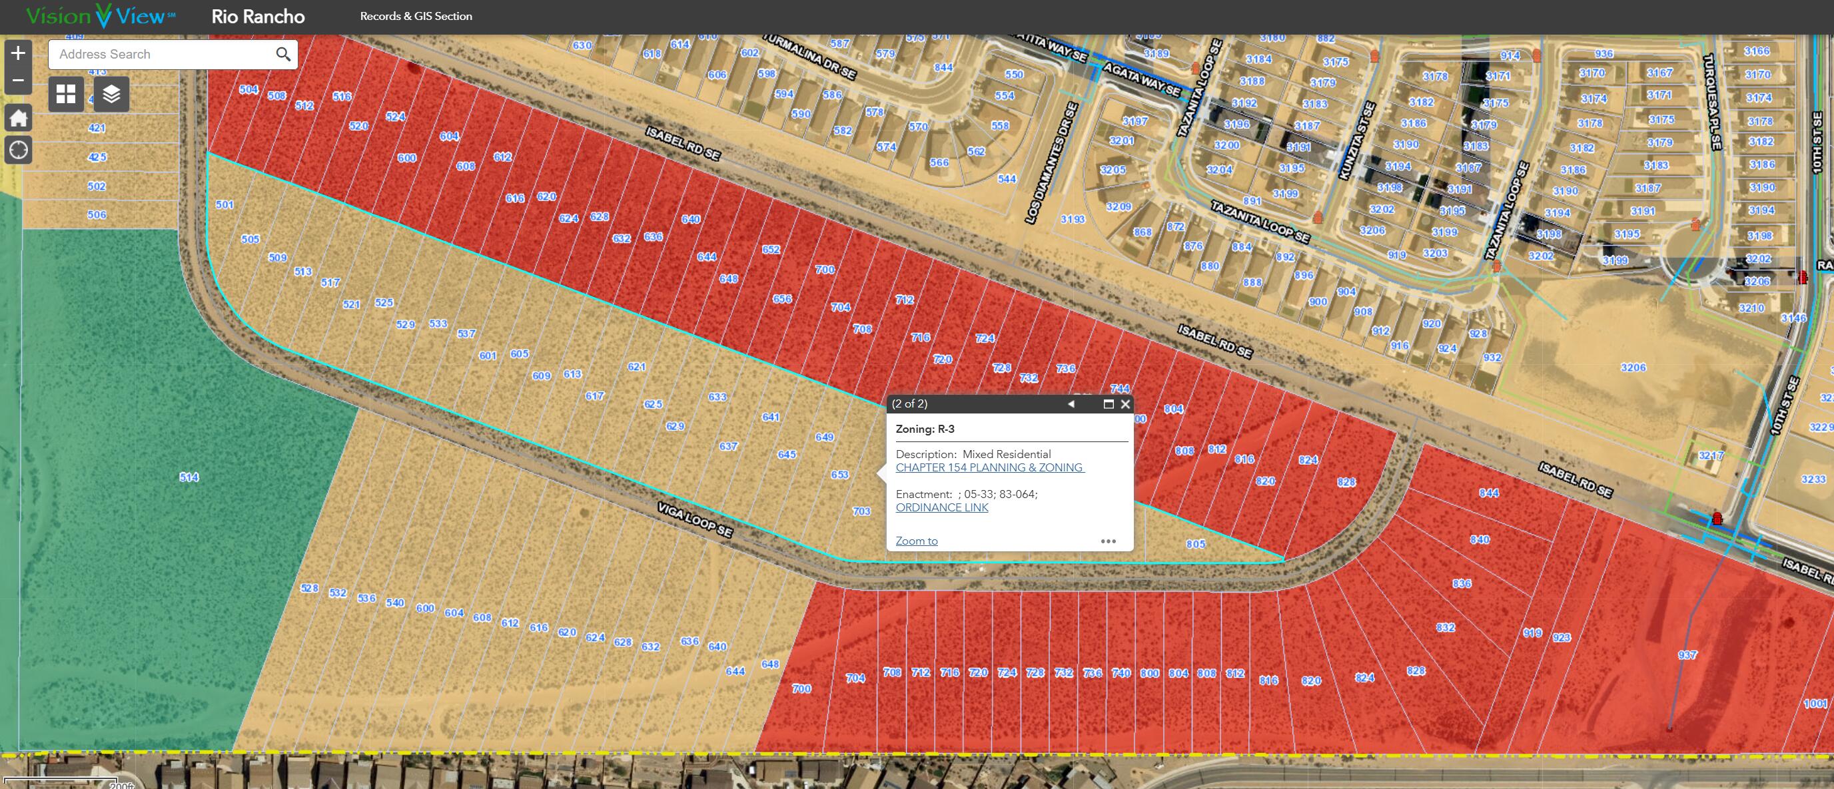
Task: Click Zoom to in popup
Action: (916, 541)
